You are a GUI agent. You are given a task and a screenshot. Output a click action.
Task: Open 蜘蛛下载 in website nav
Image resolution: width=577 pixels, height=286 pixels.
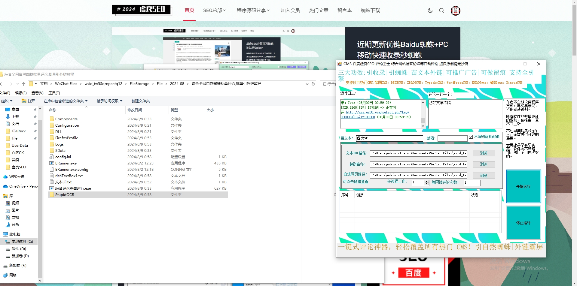370,11
